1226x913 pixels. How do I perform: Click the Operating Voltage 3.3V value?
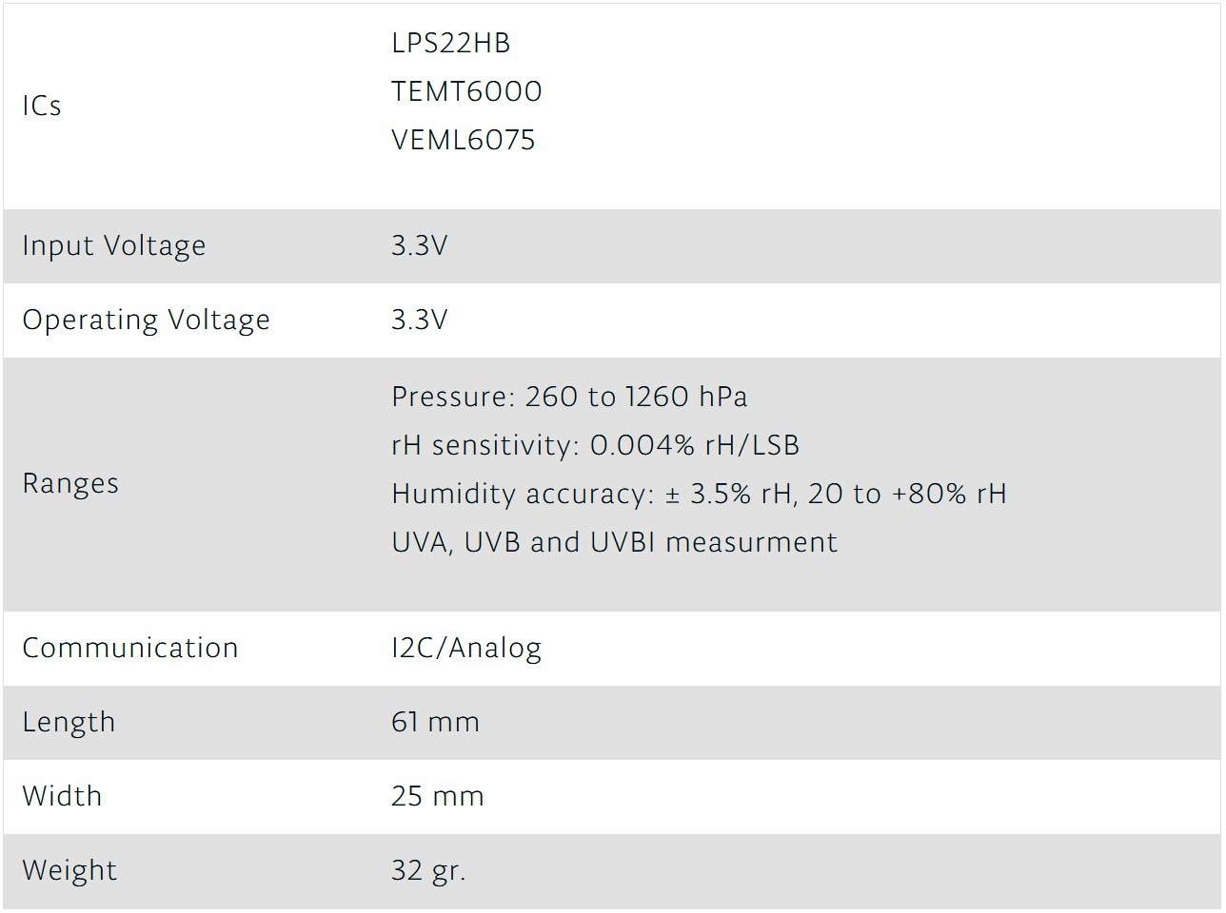(419, 320)
